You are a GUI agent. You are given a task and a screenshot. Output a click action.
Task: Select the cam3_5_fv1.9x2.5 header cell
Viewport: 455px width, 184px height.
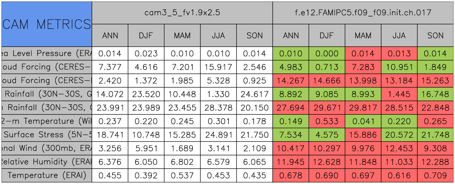pos(182,13)
